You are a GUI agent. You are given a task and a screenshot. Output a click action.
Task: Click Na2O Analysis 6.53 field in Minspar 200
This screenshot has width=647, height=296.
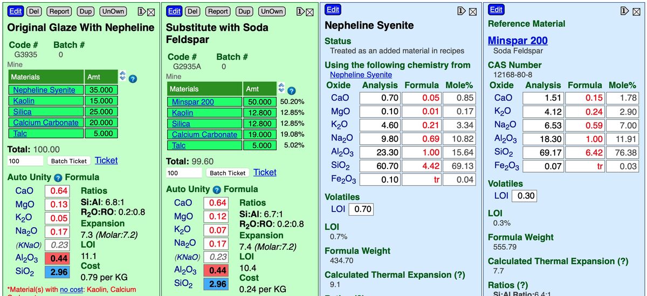coord(543,125)
